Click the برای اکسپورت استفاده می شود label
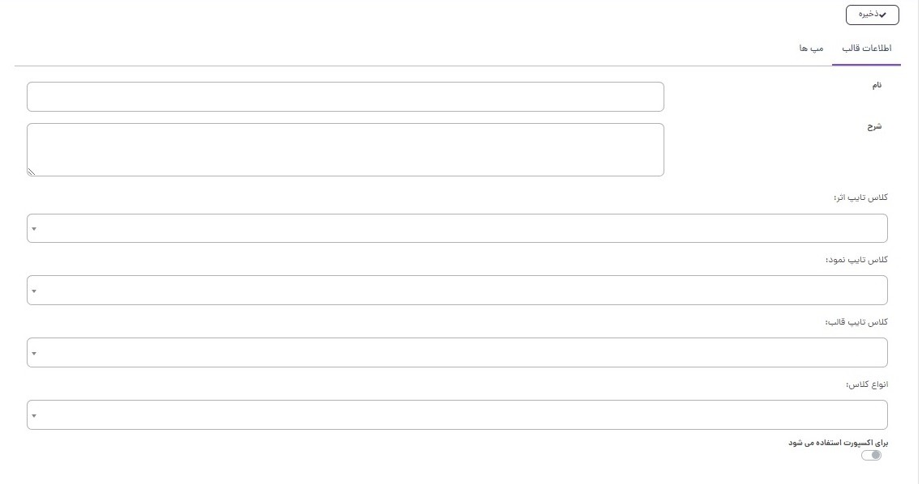Screen dimensions: 922x484 (838, 443)
